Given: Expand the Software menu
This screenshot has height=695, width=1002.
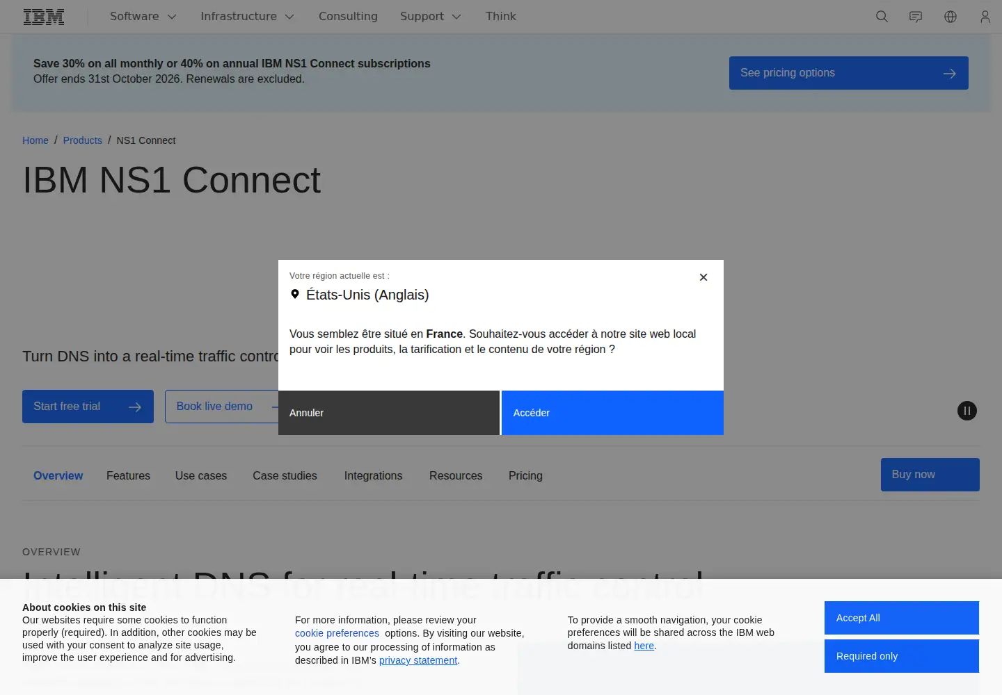Looking at the screenshot, I should coord(143,17).
